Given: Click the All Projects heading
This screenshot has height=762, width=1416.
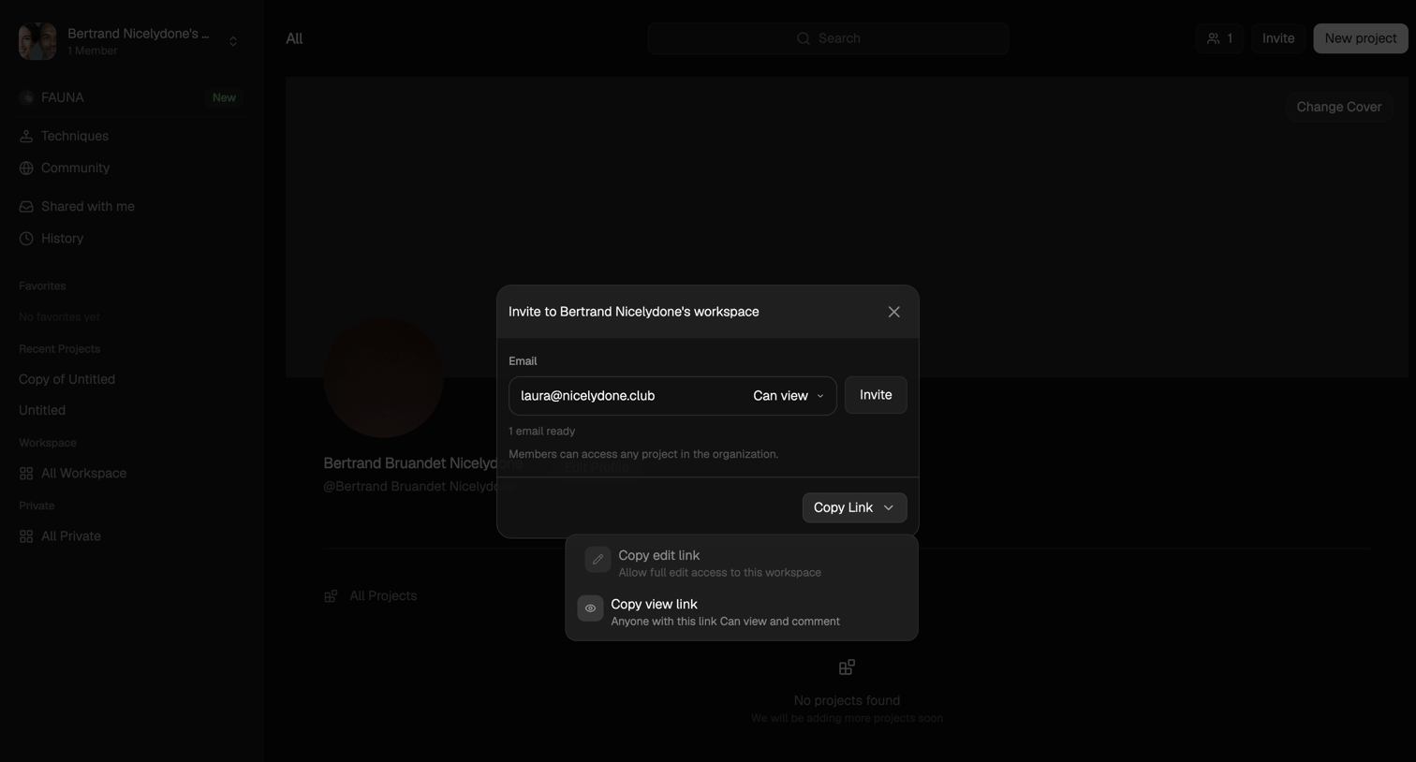Looking at the screenshot, I should pyautogui.click(x=383, y=596).
